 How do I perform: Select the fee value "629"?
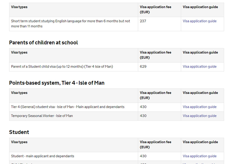(x=143, y=67)
